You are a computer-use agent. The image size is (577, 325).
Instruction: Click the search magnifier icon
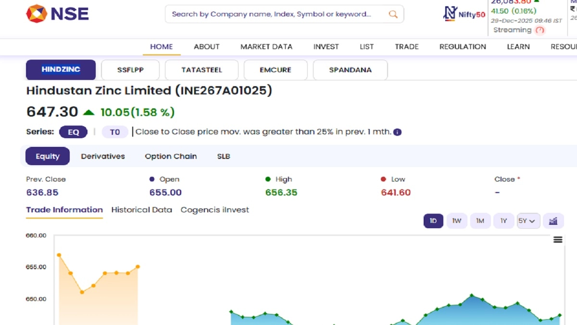point(393,14)
